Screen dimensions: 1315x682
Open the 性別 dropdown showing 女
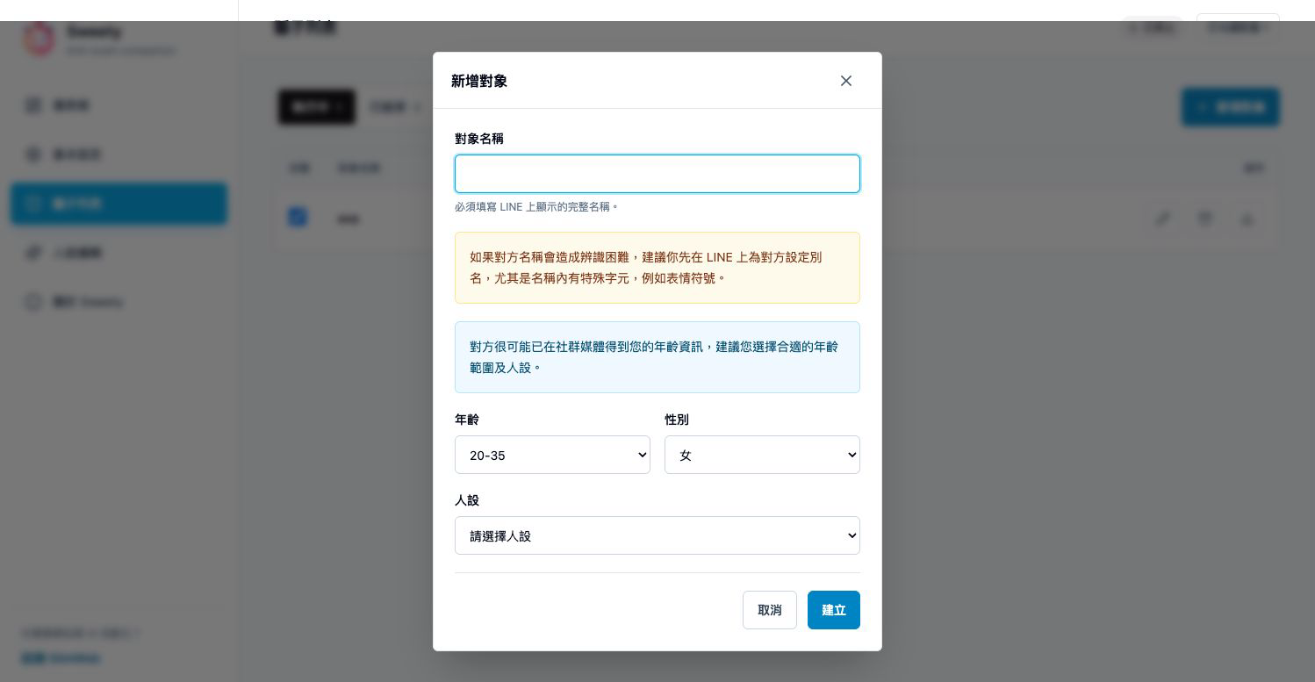pos(762,455)
